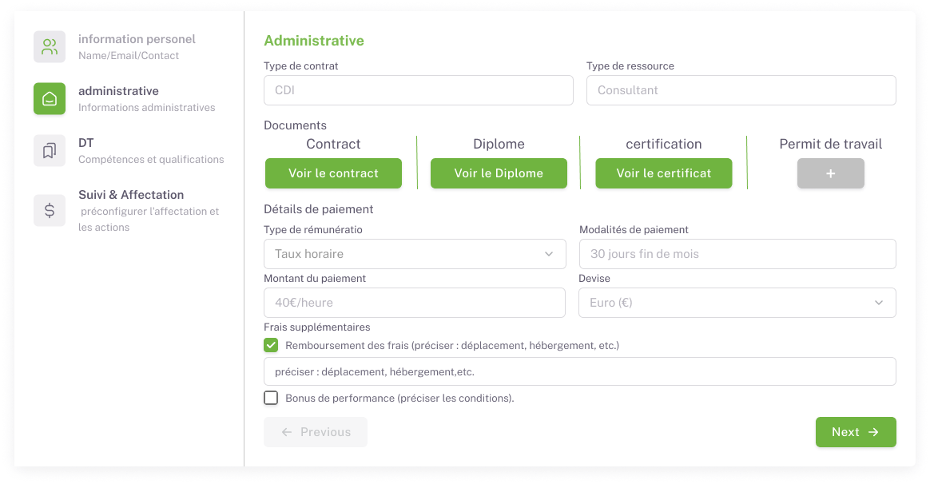Enable the Bonus de performance checkbox
The width and height of the screenshot is (930, 484).
tap(271, 398)
